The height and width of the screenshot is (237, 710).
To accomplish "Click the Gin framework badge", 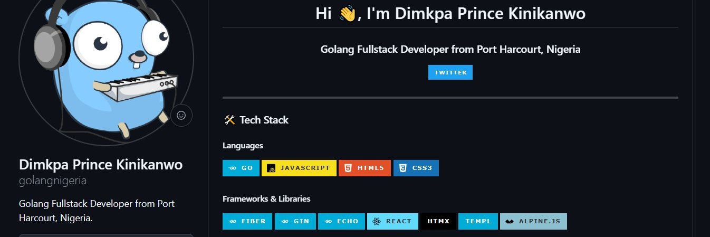I will pyautogui.click(x=295, y=221).
